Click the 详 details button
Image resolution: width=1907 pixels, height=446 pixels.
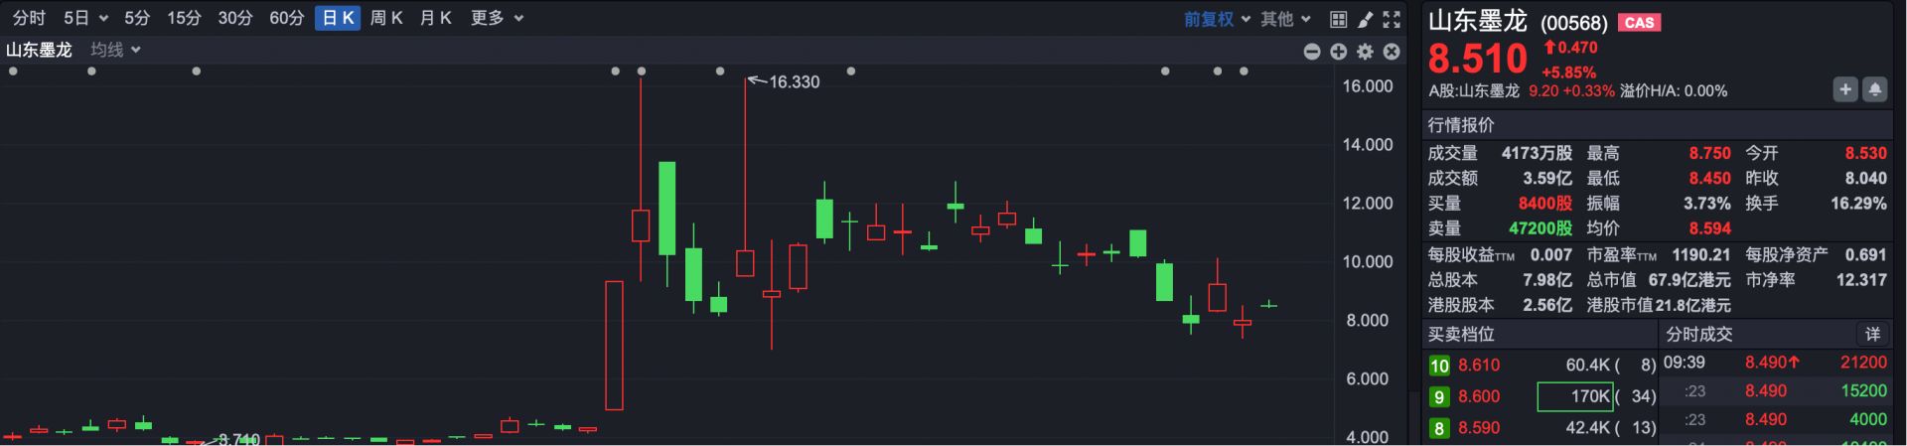click(1872, 334)
